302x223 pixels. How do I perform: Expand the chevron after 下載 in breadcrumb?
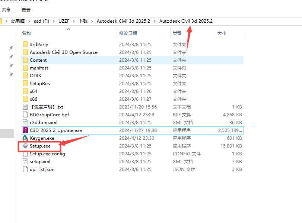[92, 21]
